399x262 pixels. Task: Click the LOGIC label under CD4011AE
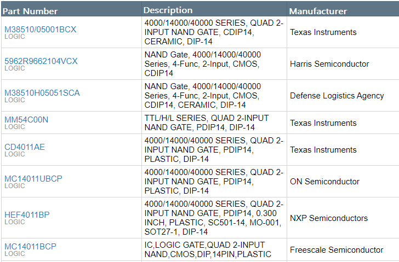click(15, 154)
